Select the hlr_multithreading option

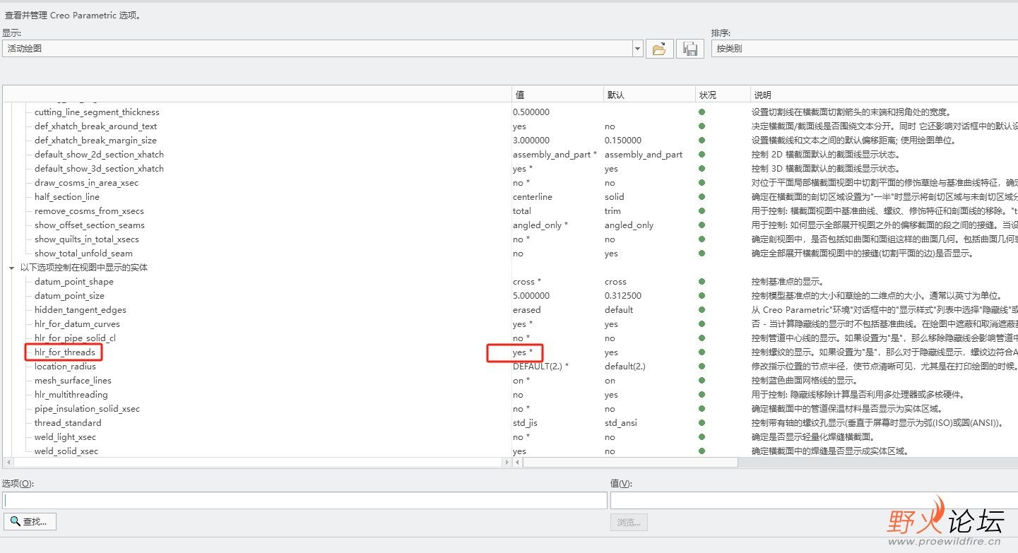[71, 395]
